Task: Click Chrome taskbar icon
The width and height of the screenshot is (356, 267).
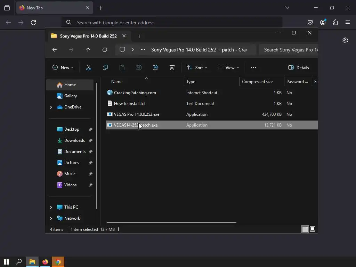Action: 58,262
